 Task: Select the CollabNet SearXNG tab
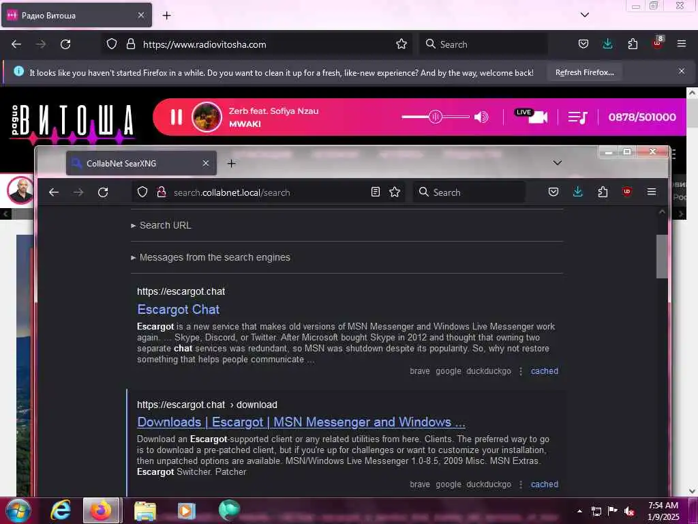pos(141,163)
